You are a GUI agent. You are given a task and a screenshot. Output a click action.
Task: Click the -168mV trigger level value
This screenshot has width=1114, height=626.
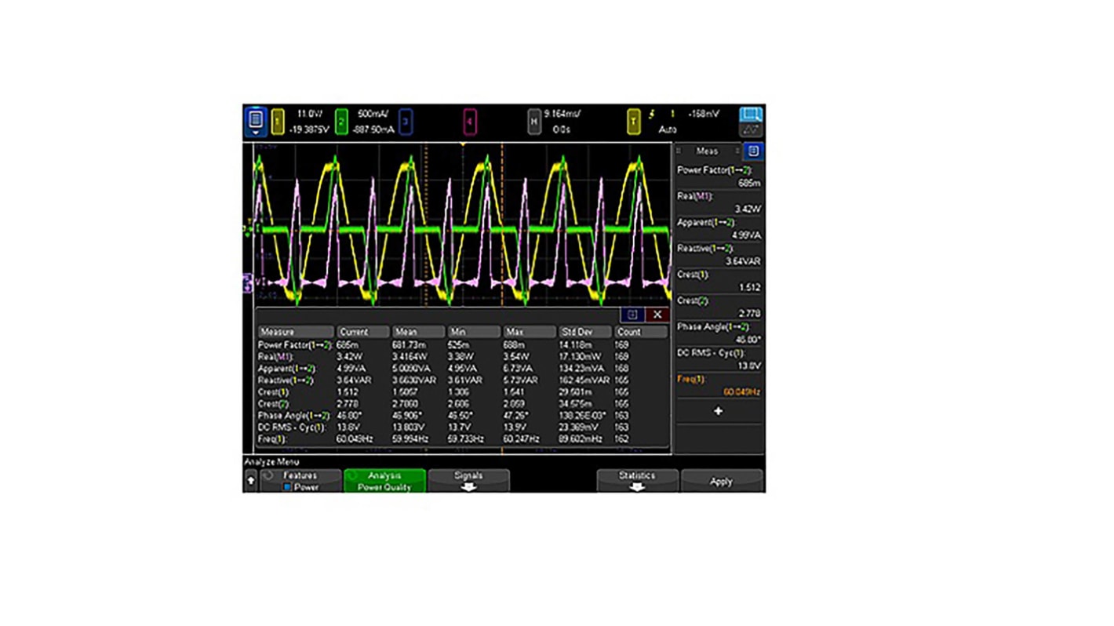[x=704, y=115]
